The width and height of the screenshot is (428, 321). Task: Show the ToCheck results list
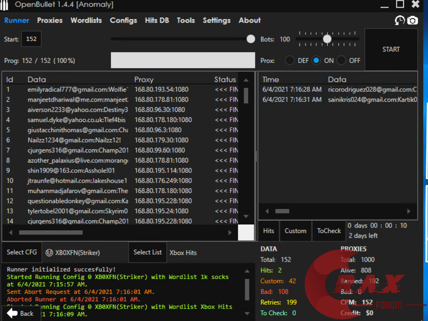[329, 231]
